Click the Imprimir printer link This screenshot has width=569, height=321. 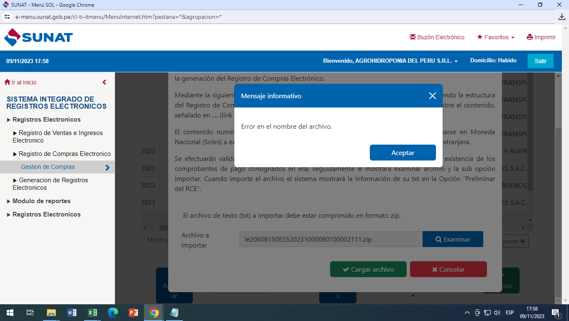pyautogui.click(x=541, y=37)
